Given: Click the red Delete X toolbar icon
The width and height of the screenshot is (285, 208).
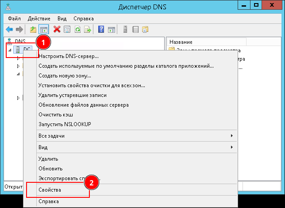Looking at the screenshot, I should click(57, 30).
